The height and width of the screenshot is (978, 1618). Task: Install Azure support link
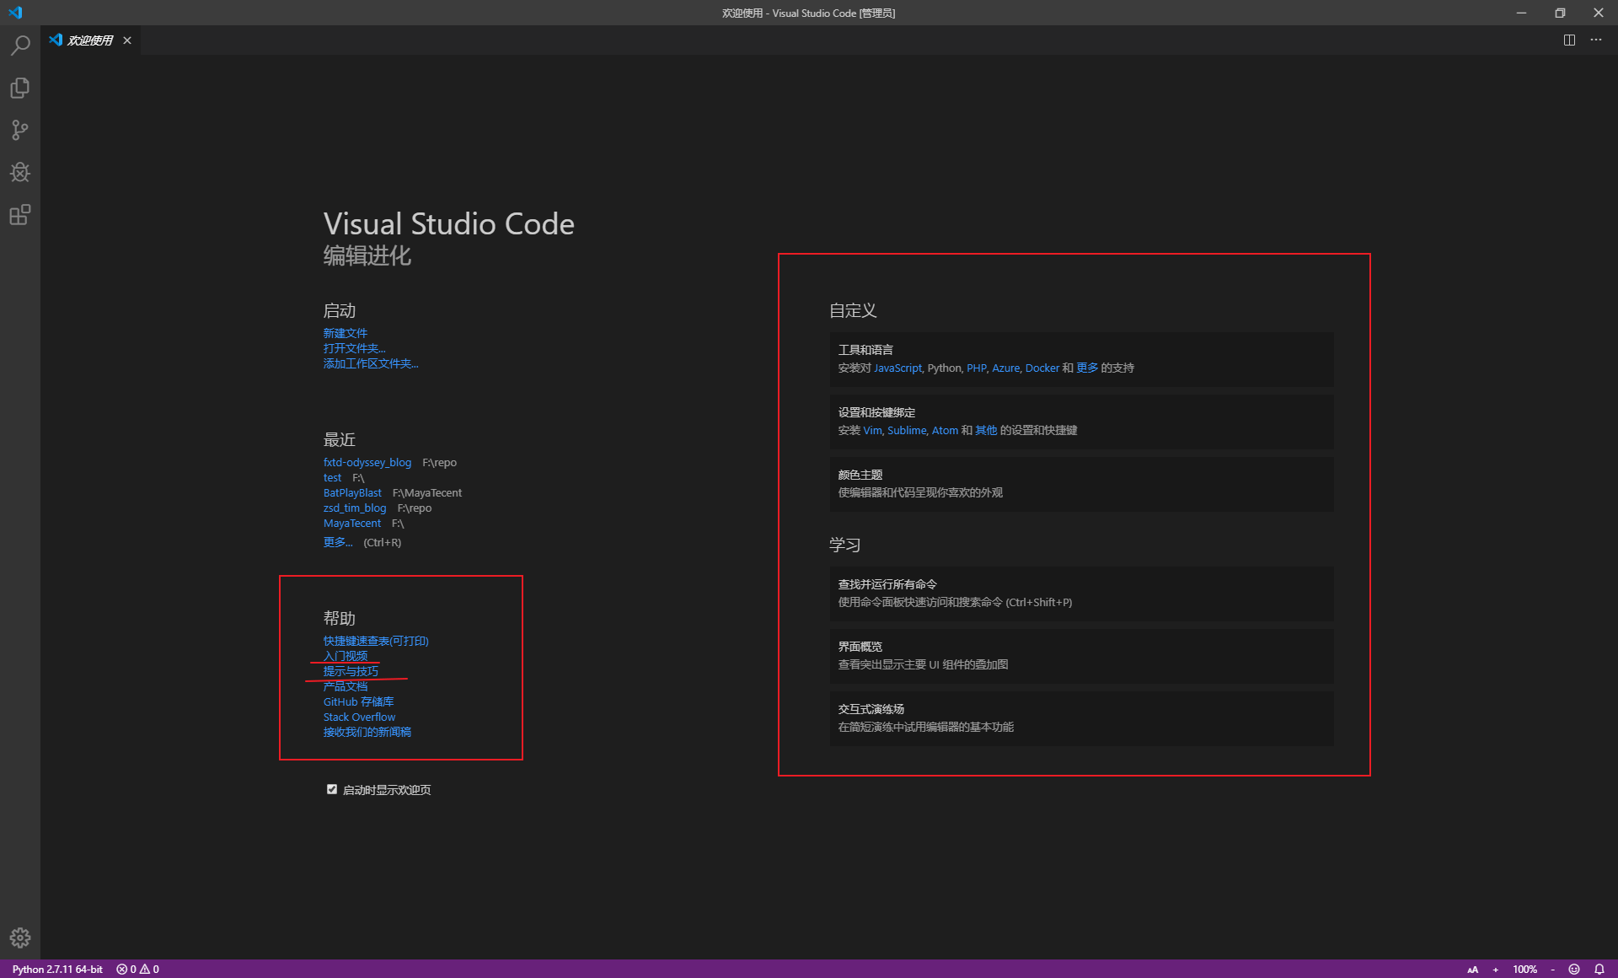click(x=1005, y=368)
